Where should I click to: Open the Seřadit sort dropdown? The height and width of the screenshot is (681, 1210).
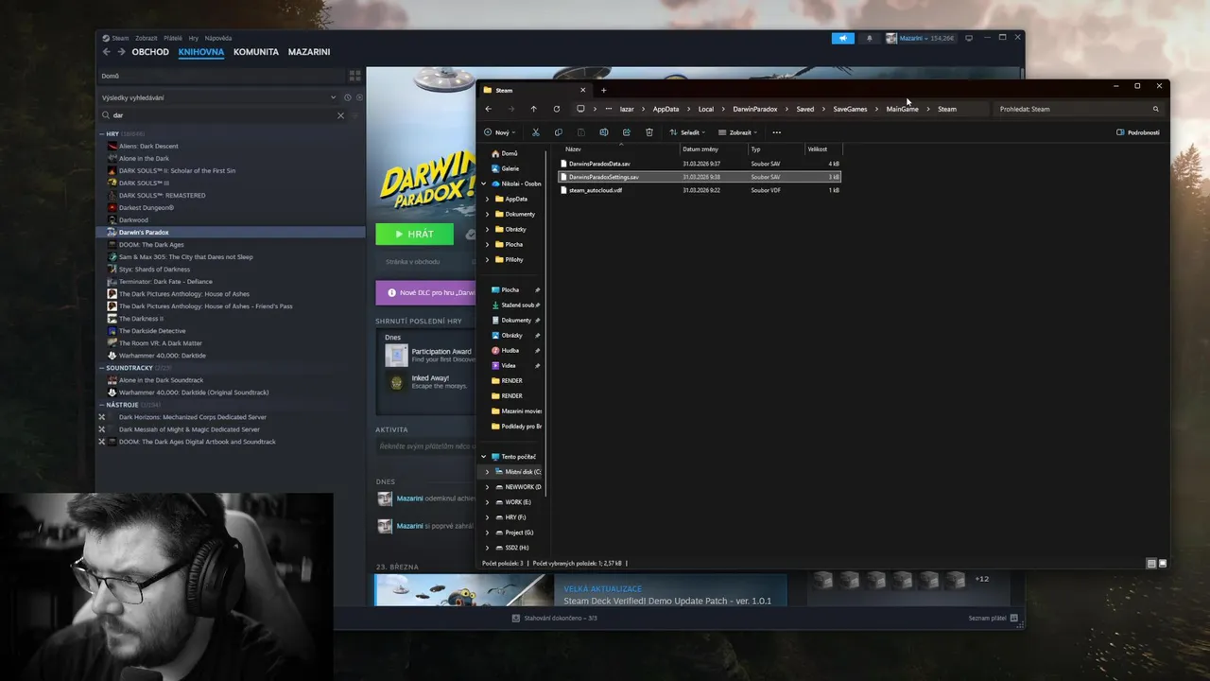[x=687, y=132]
